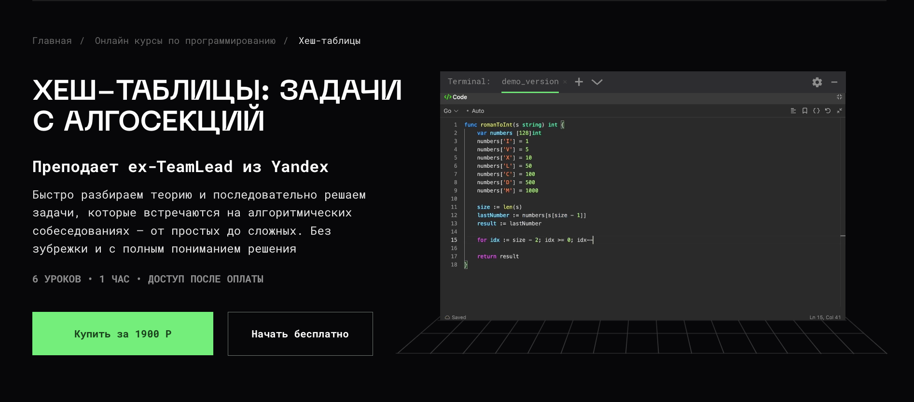Switch to the Code panel tab
This screenshot has height=402, width=914.
click(456, 97)
